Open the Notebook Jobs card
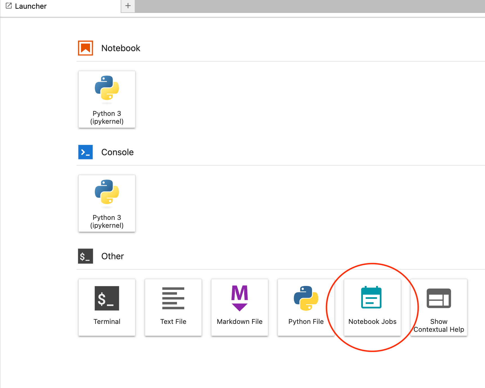 (372, 307)
